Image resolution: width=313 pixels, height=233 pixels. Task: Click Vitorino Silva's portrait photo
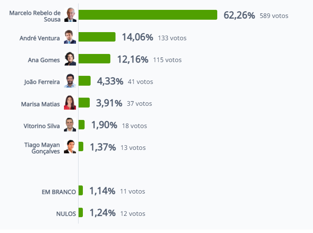click(70, 125)
